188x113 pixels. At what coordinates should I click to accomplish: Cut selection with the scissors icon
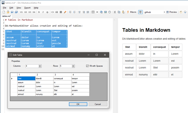115,12
